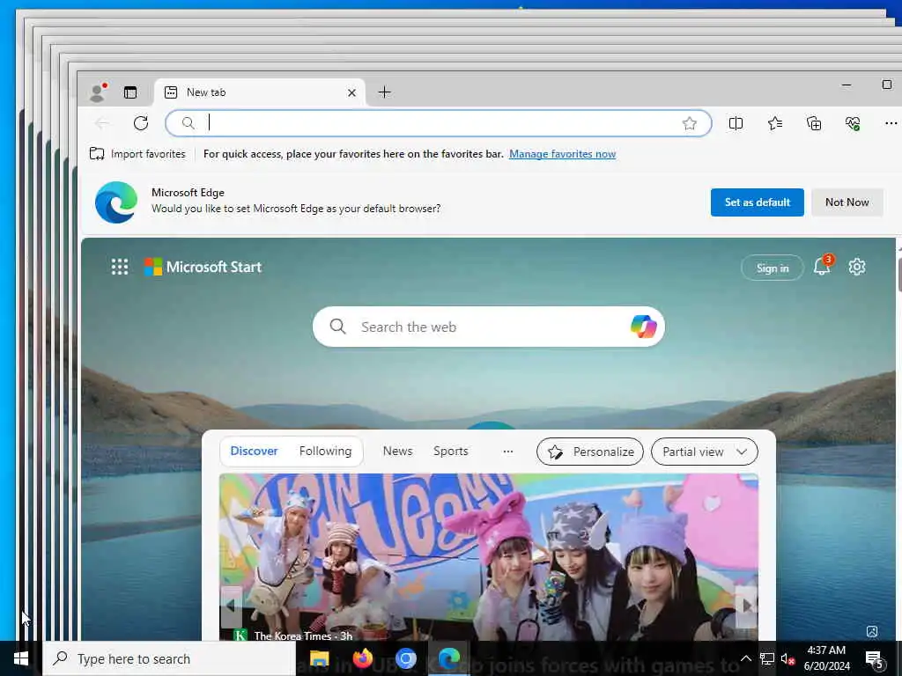
Task: Open the split screen icon
Action: [736, 123]
